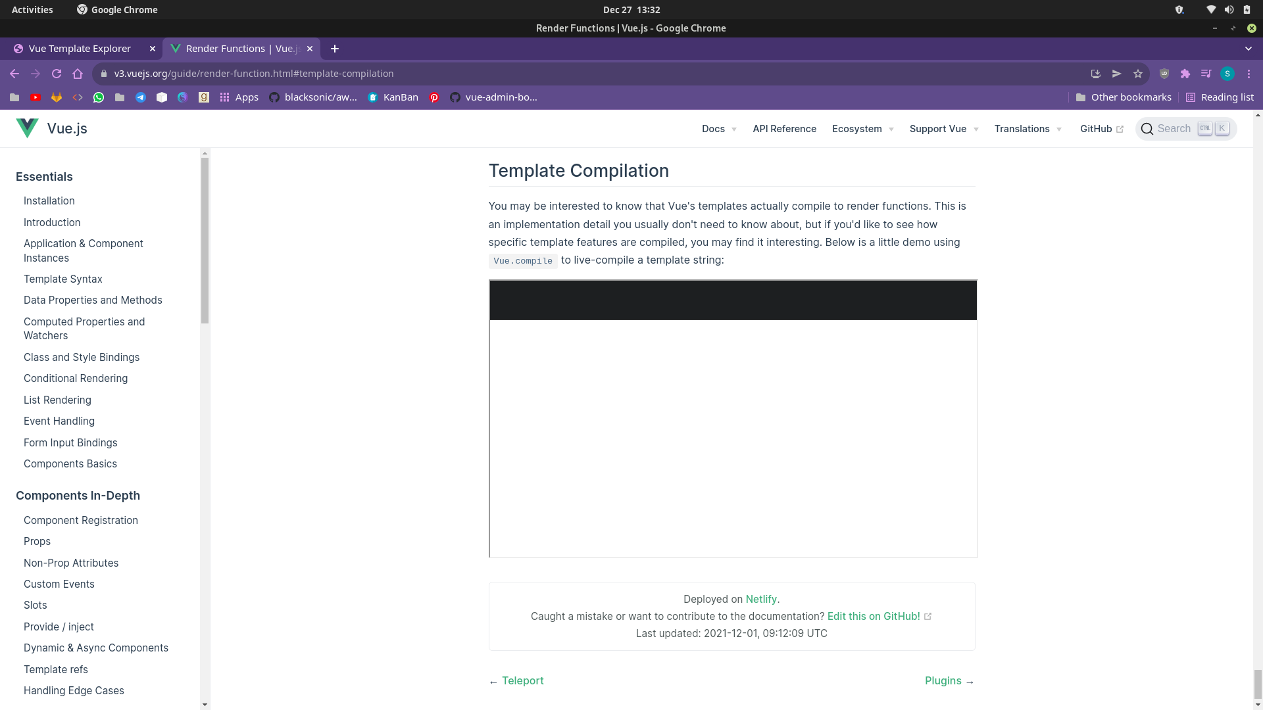The image size is (1263, 710).
Task: Navigate back to Teleport page
Action: point(522,680)
